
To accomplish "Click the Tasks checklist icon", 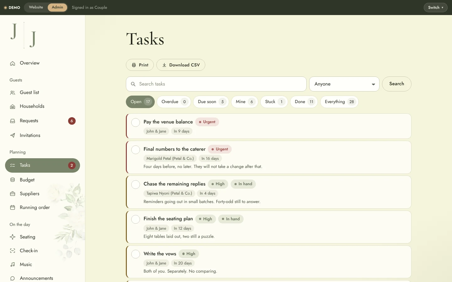I will (13, 165).
